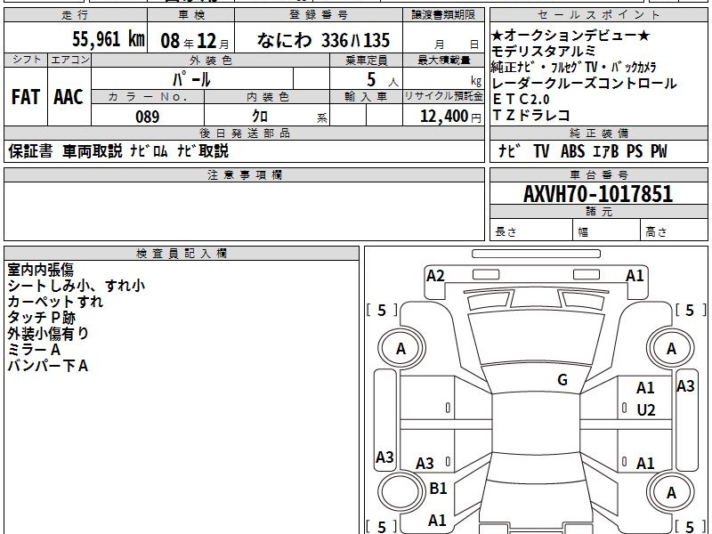Select PS equipment entry
The height and width of the screenshot is (534, 712).
coord(635,151)
